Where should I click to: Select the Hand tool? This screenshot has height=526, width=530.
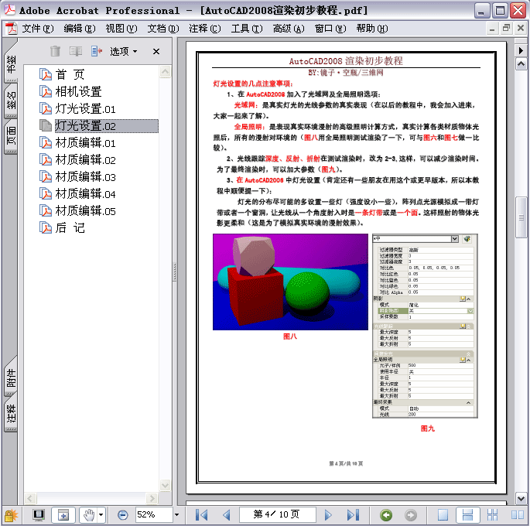[x=89, y=515]
